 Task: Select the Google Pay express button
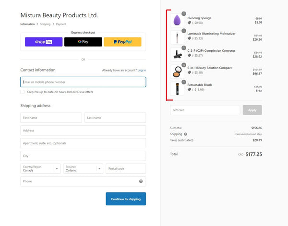tap(83, 42)
